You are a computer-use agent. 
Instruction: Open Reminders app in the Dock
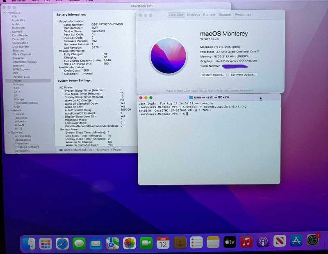196,242
